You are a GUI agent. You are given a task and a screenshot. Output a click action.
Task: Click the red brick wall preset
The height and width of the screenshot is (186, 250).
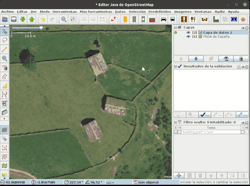coord(152,19)
